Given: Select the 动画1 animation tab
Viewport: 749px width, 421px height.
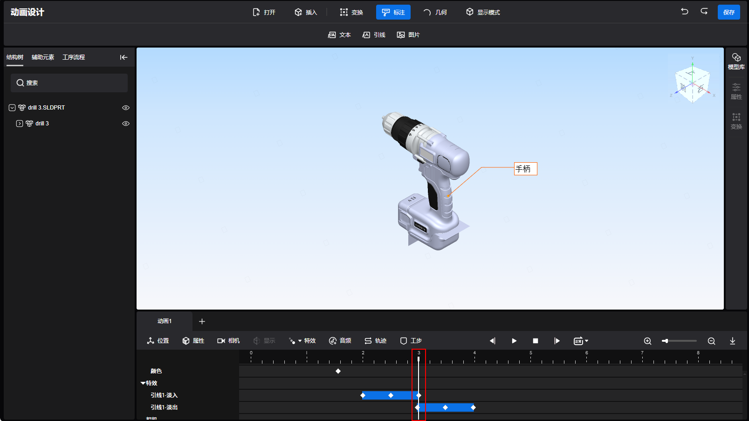Looking at the screenshot, I should pyautogui.click(x=165, y=321).
